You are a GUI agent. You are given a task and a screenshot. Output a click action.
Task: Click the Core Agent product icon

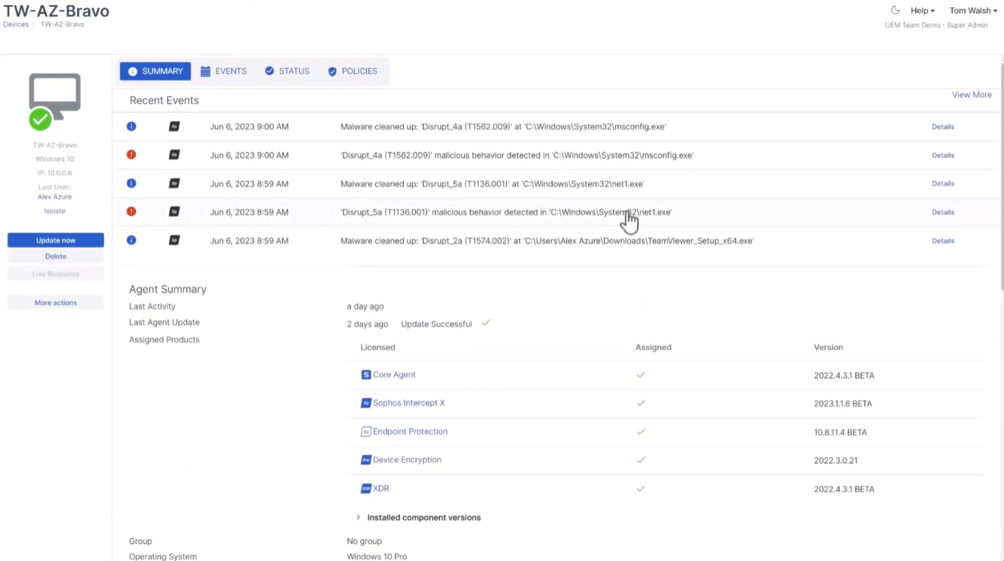pyautogui.click(x=366, y=375)
